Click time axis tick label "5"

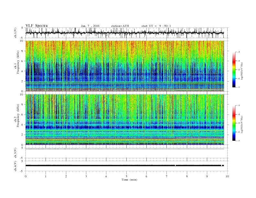126,176
